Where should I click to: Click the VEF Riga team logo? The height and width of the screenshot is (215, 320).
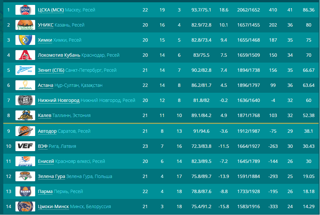click(25, 146)
